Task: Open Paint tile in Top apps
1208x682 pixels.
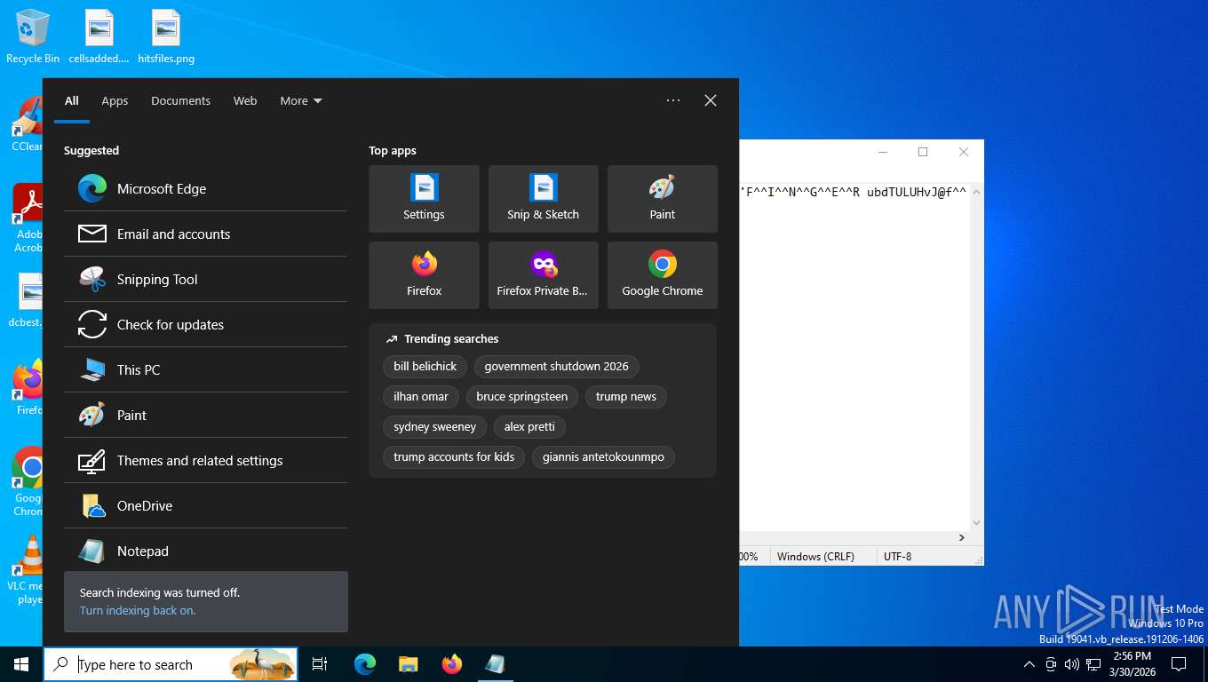Action: click(662, 199)
